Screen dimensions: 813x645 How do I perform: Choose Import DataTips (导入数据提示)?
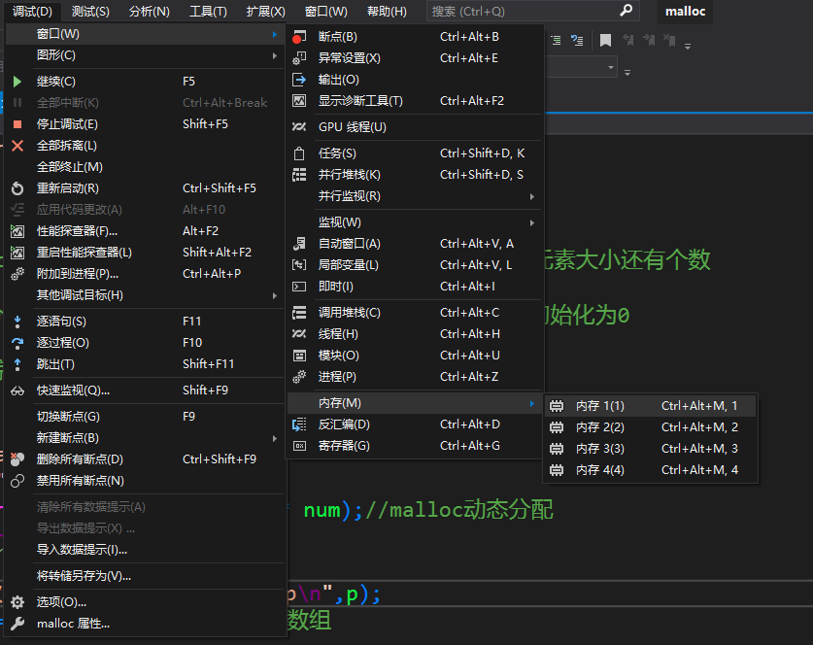click(145, 550)
